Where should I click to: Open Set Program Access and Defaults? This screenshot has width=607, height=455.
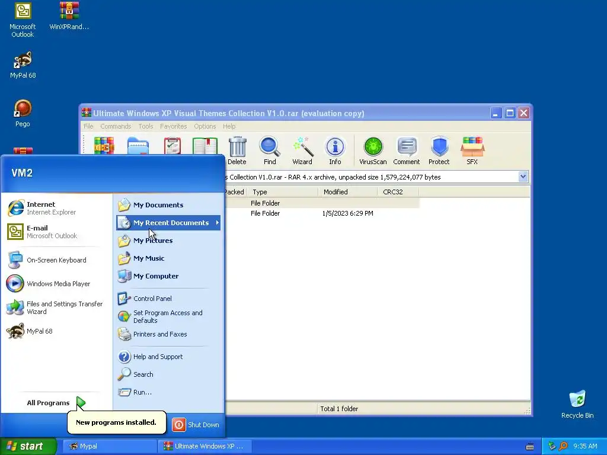[168, 316]
